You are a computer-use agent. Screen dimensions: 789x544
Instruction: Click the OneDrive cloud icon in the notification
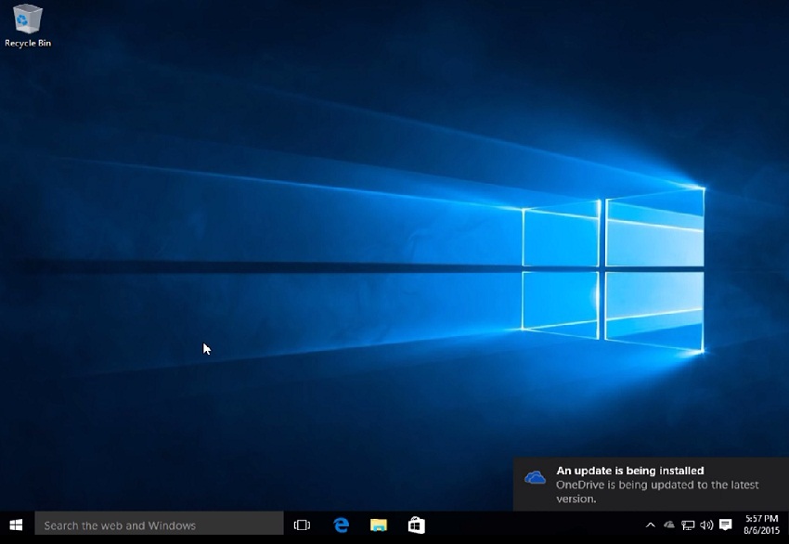535,477
